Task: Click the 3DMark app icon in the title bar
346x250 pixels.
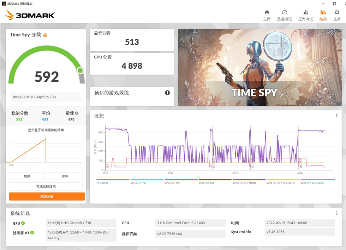Action: point(4,4)
